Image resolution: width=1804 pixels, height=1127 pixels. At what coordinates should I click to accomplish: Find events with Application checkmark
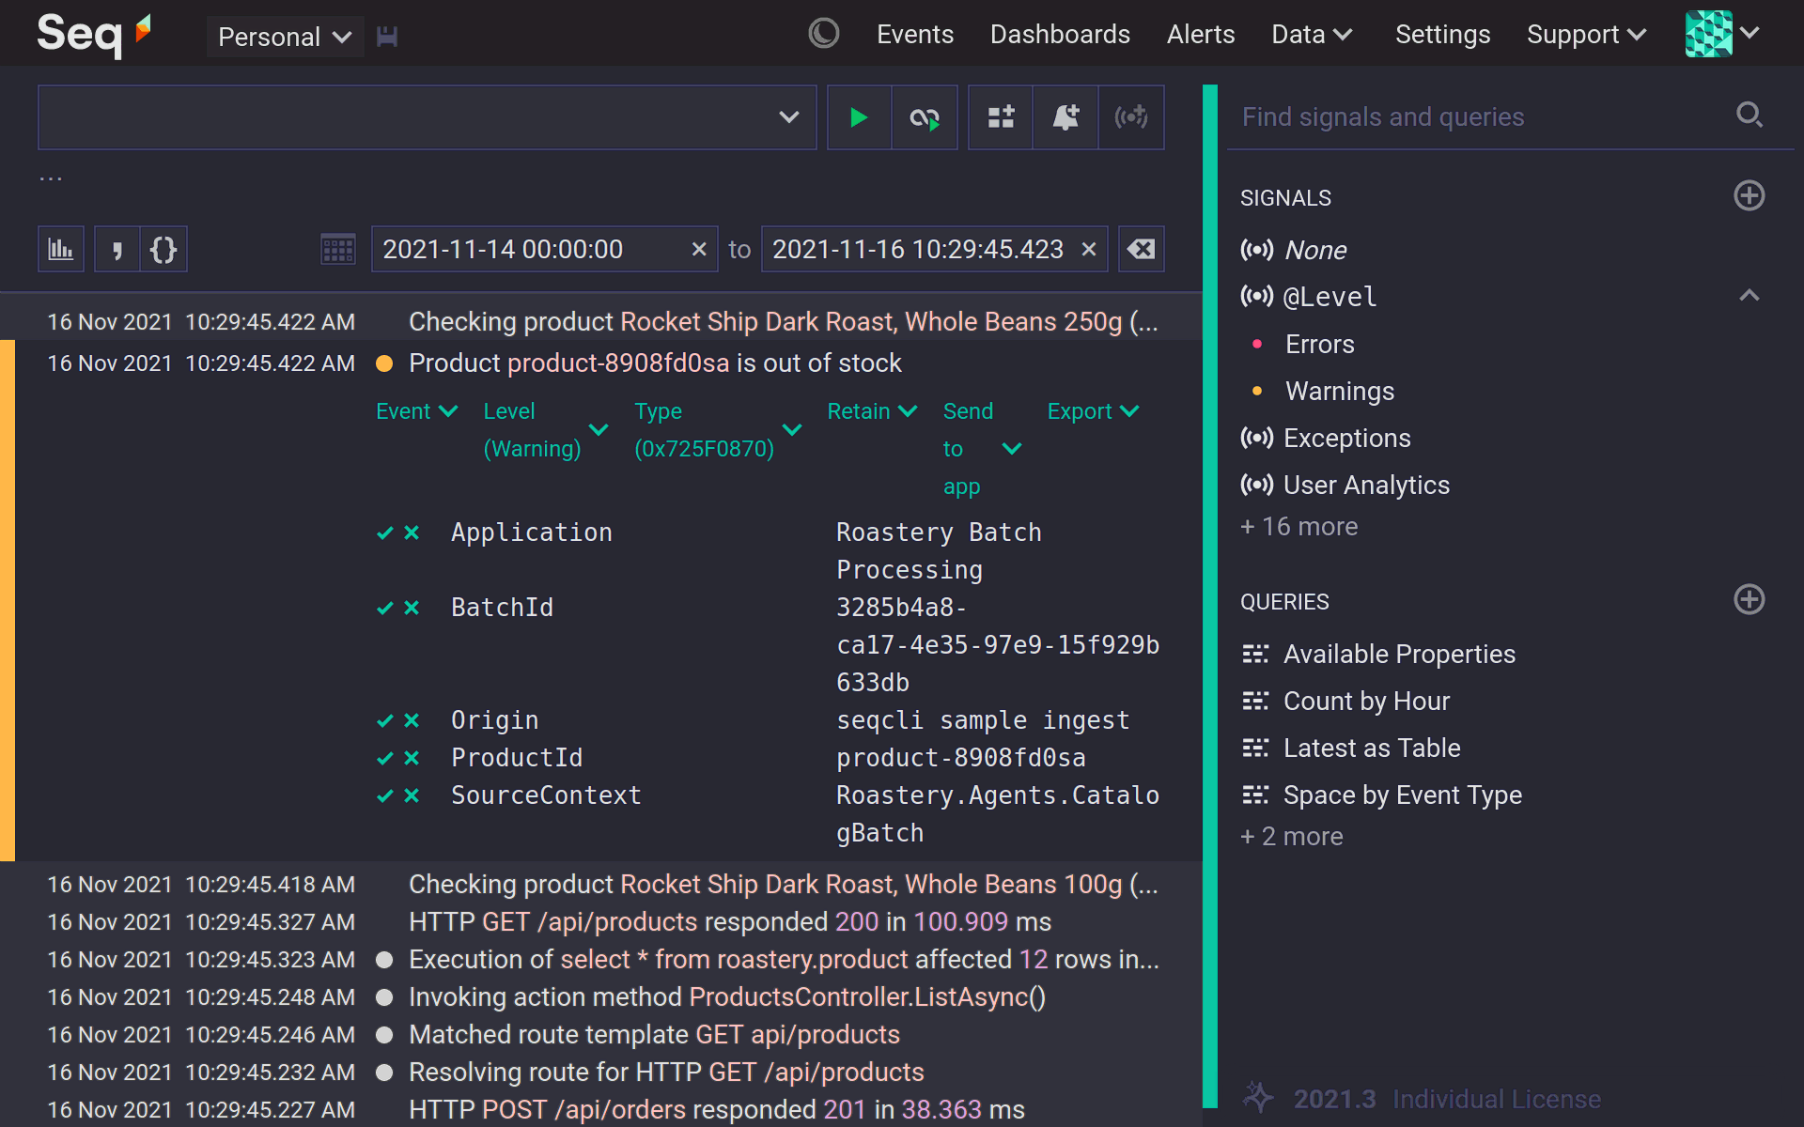pos(384,533)
